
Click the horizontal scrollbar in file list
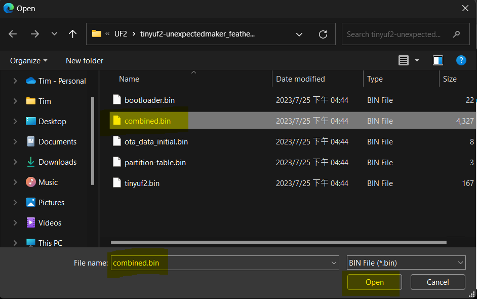coord(279,242)
